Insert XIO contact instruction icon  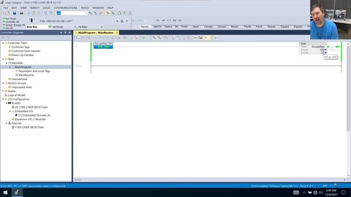163,20
